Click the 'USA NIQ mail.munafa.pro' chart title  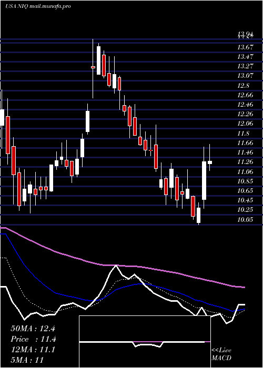[x=38, y=6]
